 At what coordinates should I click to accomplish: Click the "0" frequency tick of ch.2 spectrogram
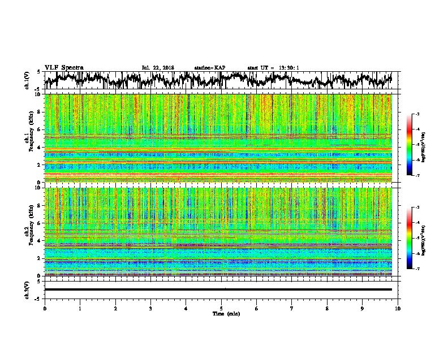coord(40,276)
